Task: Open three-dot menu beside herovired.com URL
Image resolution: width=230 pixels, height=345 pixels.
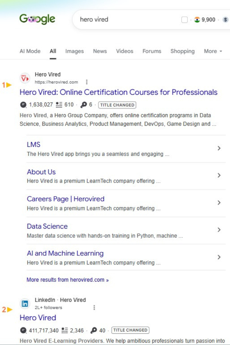Action: (87, 82)
